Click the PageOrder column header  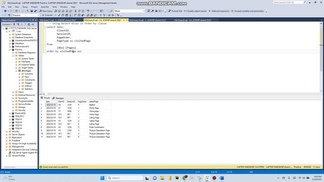pyautogui.click(x=82, y=102)
